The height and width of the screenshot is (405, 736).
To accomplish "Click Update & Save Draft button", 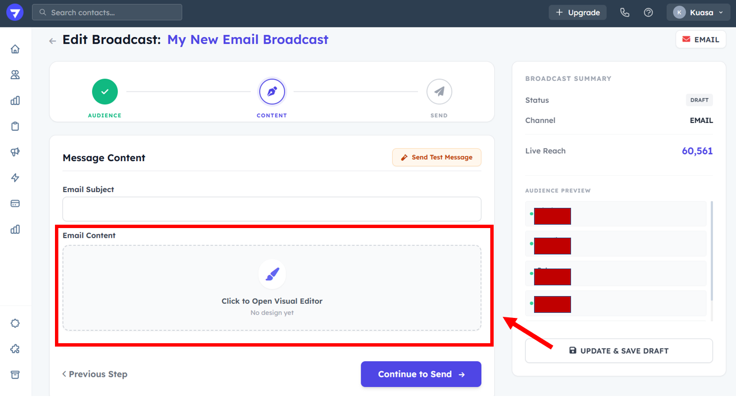I will tap(619, 351).
